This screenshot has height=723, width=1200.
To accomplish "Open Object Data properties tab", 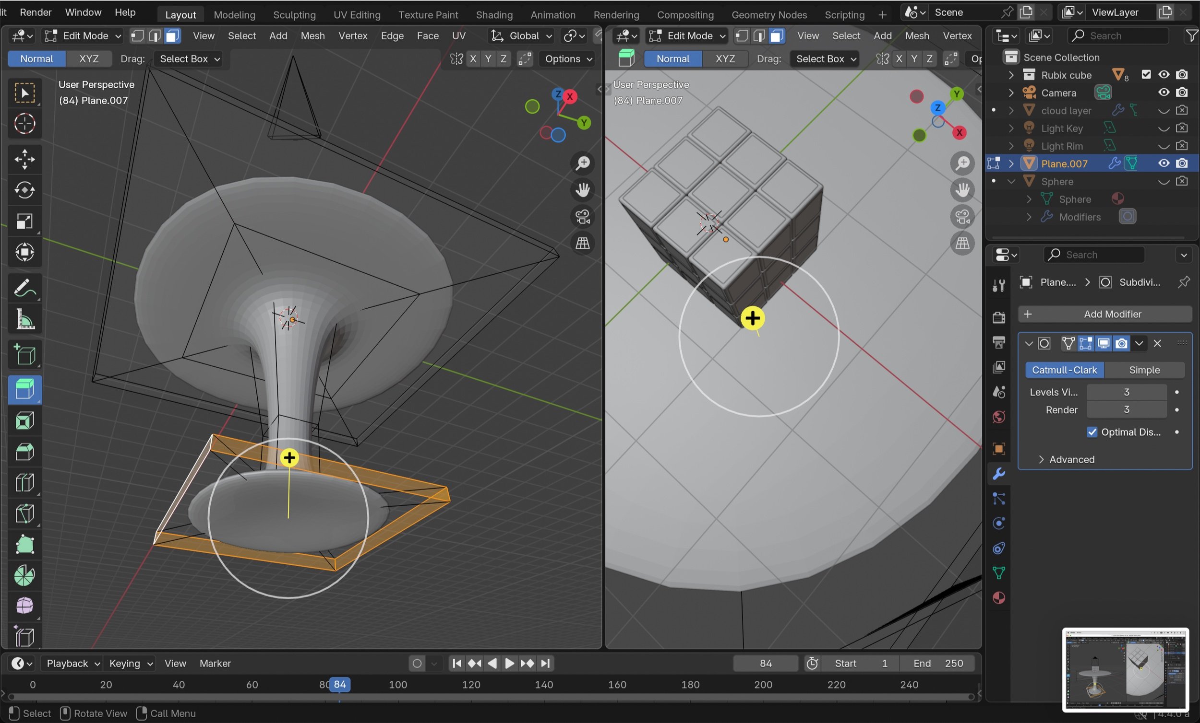I will click(x=998, y=572).
